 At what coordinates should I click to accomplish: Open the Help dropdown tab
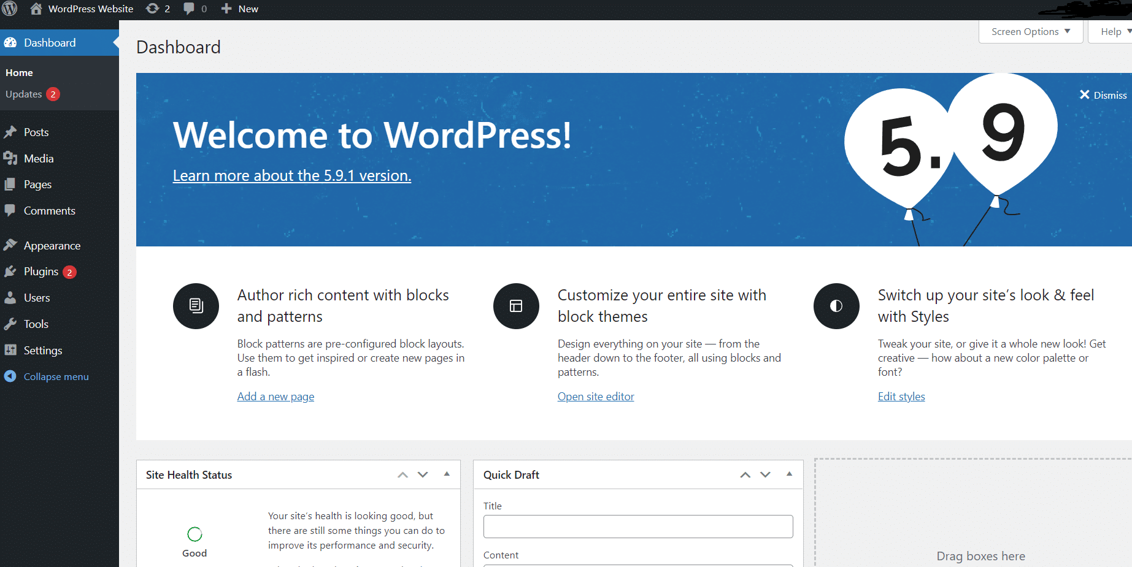(x=1111, y=32)
